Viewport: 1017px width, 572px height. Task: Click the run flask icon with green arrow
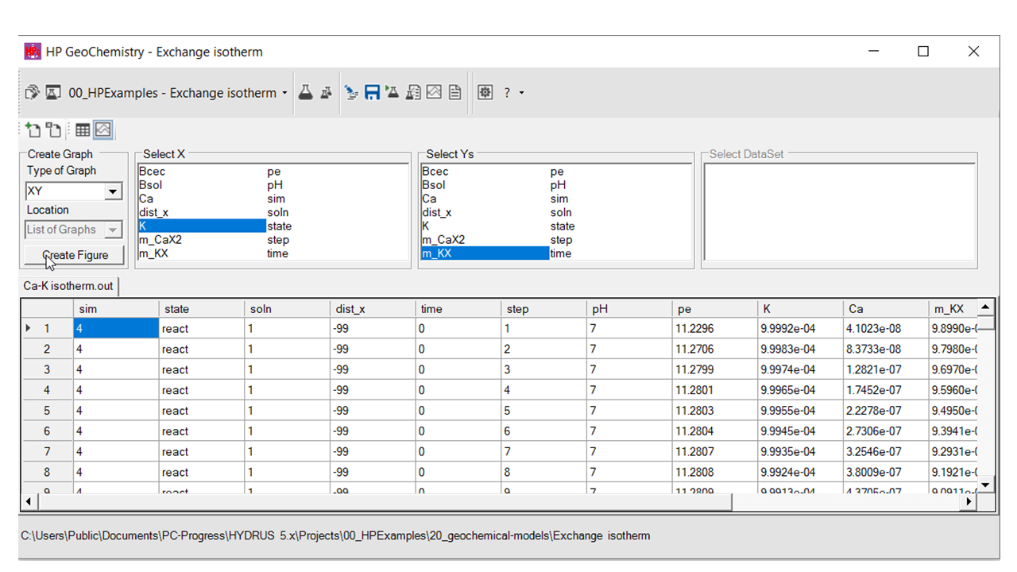click(392, 93)
